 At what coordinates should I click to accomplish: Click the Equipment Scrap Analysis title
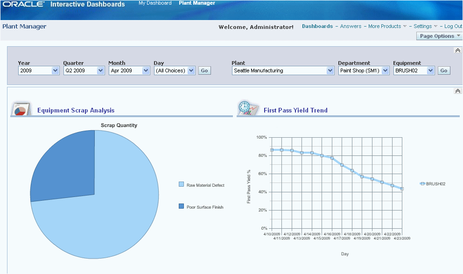[76, 110]
